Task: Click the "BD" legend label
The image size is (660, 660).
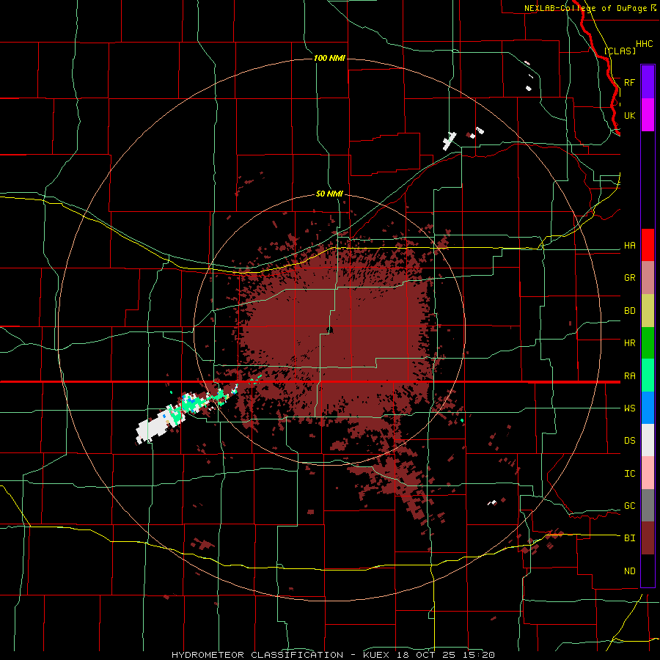Action: click(x=629, y=311)
